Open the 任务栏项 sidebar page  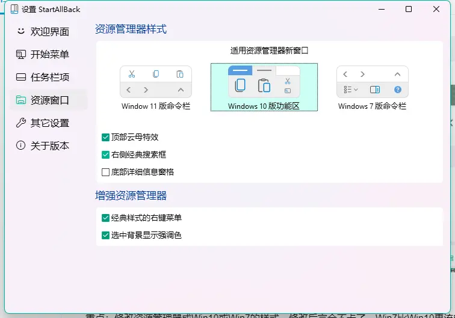(49, 77)
